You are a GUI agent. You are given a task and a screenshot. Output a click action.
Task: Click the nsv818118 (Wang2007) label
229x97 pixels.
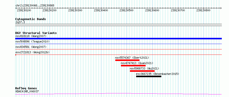[x=31, y=36]
